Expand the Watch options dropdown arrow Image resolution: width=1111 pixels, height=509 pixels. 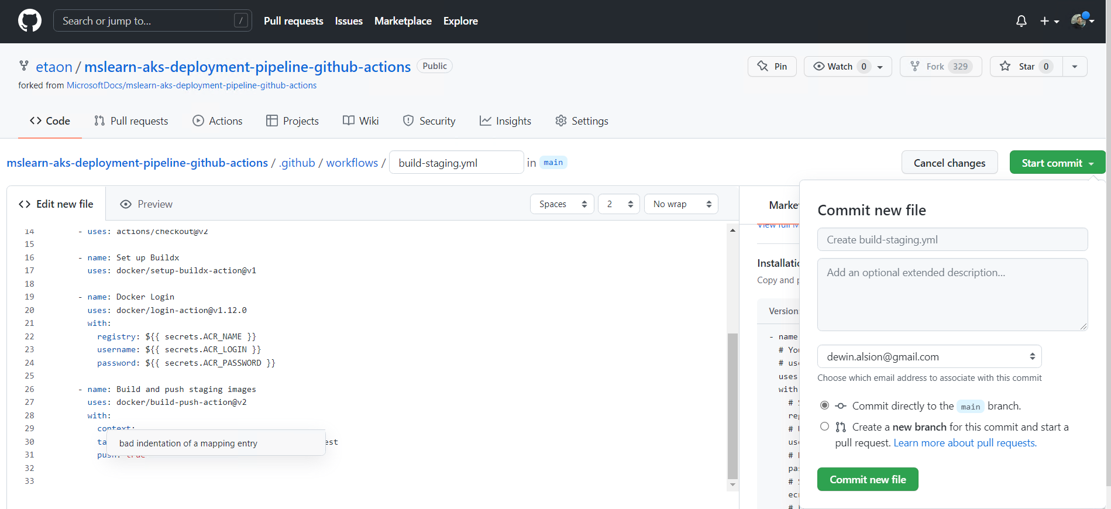[x=880, y=67]
